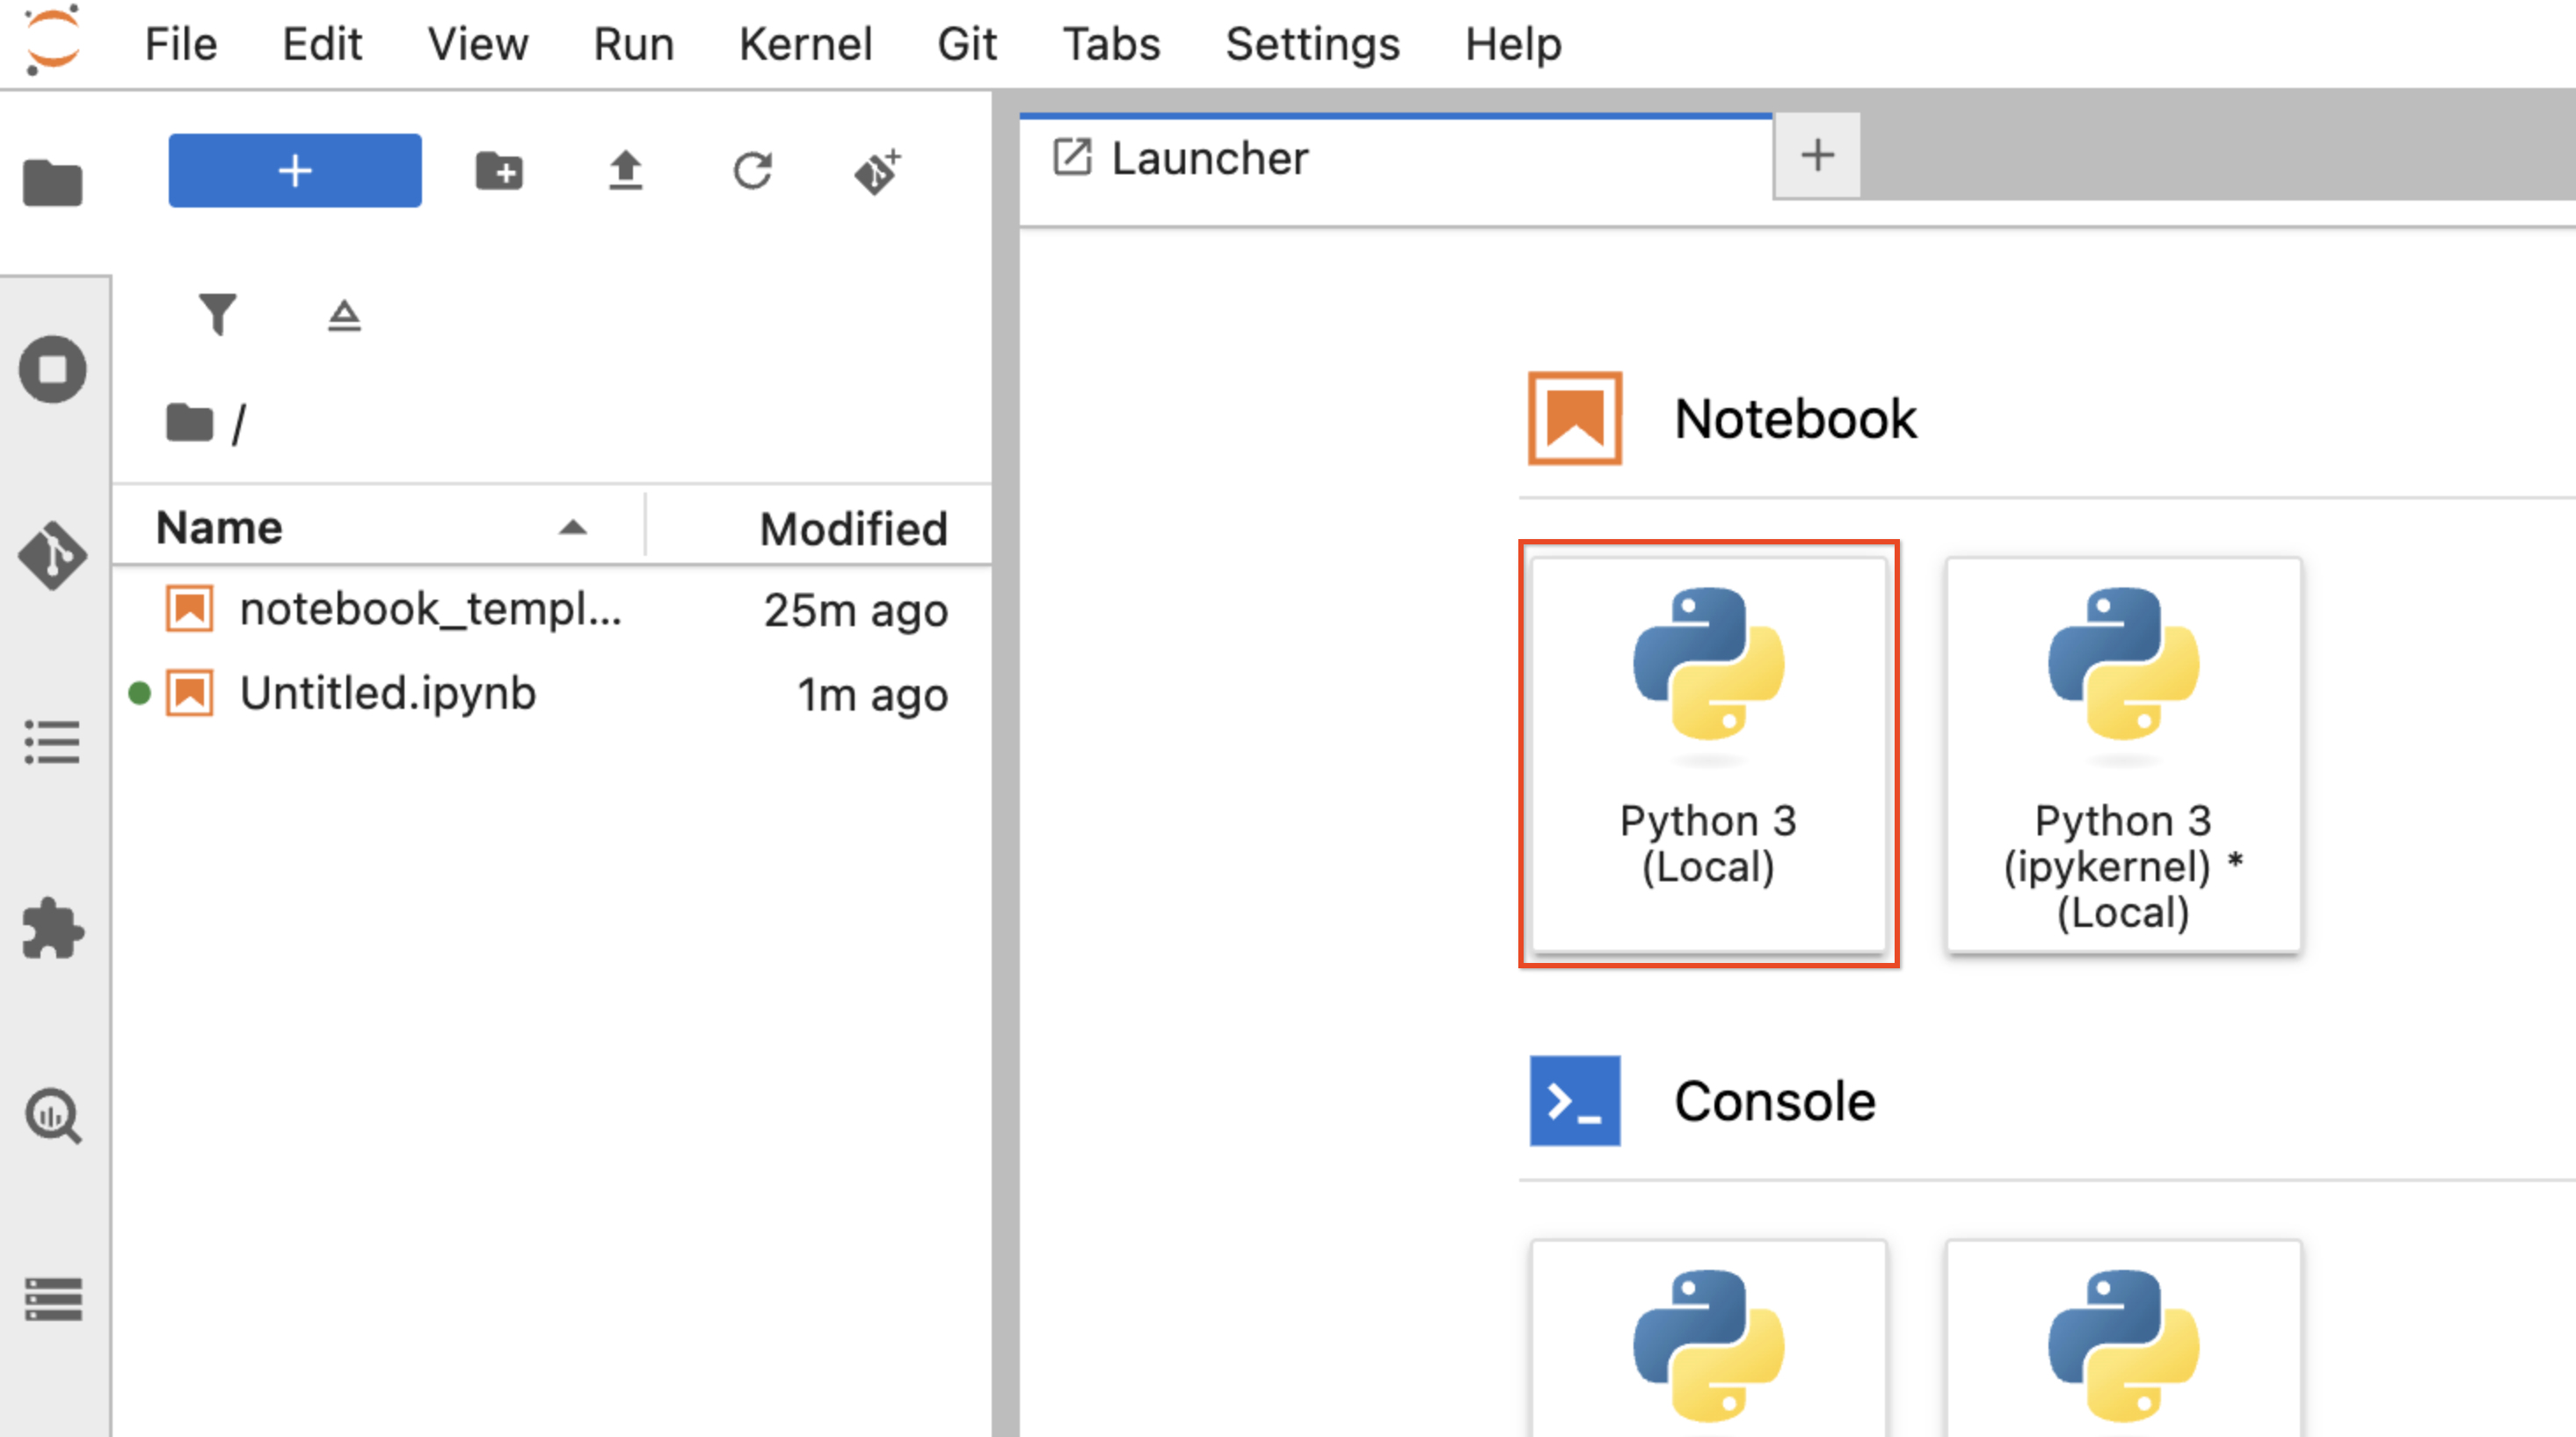Refresh the file list

tap(752, 171)
